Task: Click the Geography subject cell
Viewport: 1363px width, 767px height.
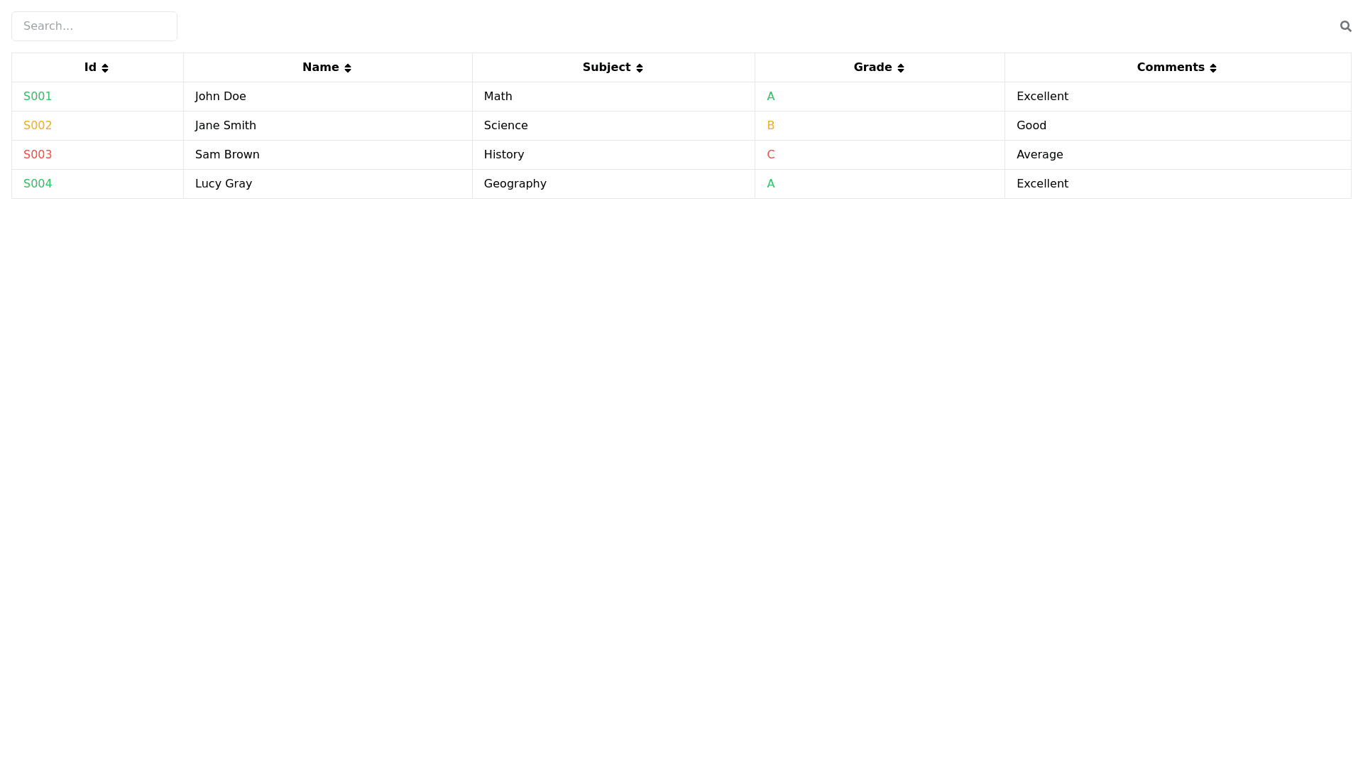Action: pyautogui.click(x=515, y=184)
